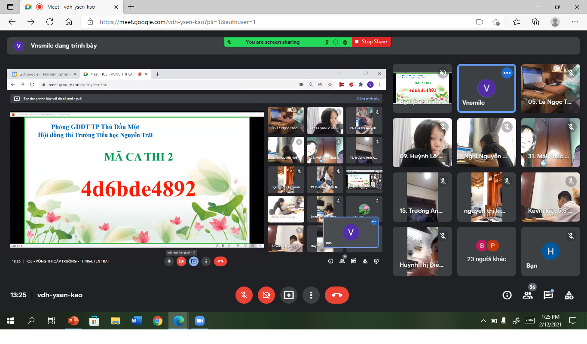This screenshot has height=344, width=587.
Task: Open Meet more options menu
Action: [311, 295]
